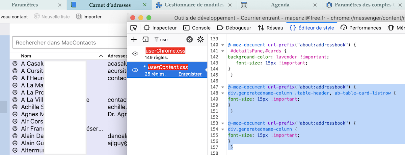This screenshot has height=155, width=405.
Task: Click the Nouvelle liste toolbar icon
Action: (36, 16)
